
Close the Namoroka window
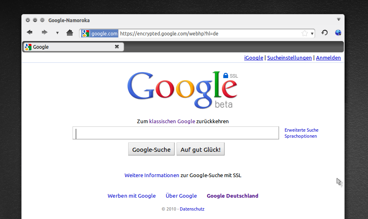coord(28,20)
